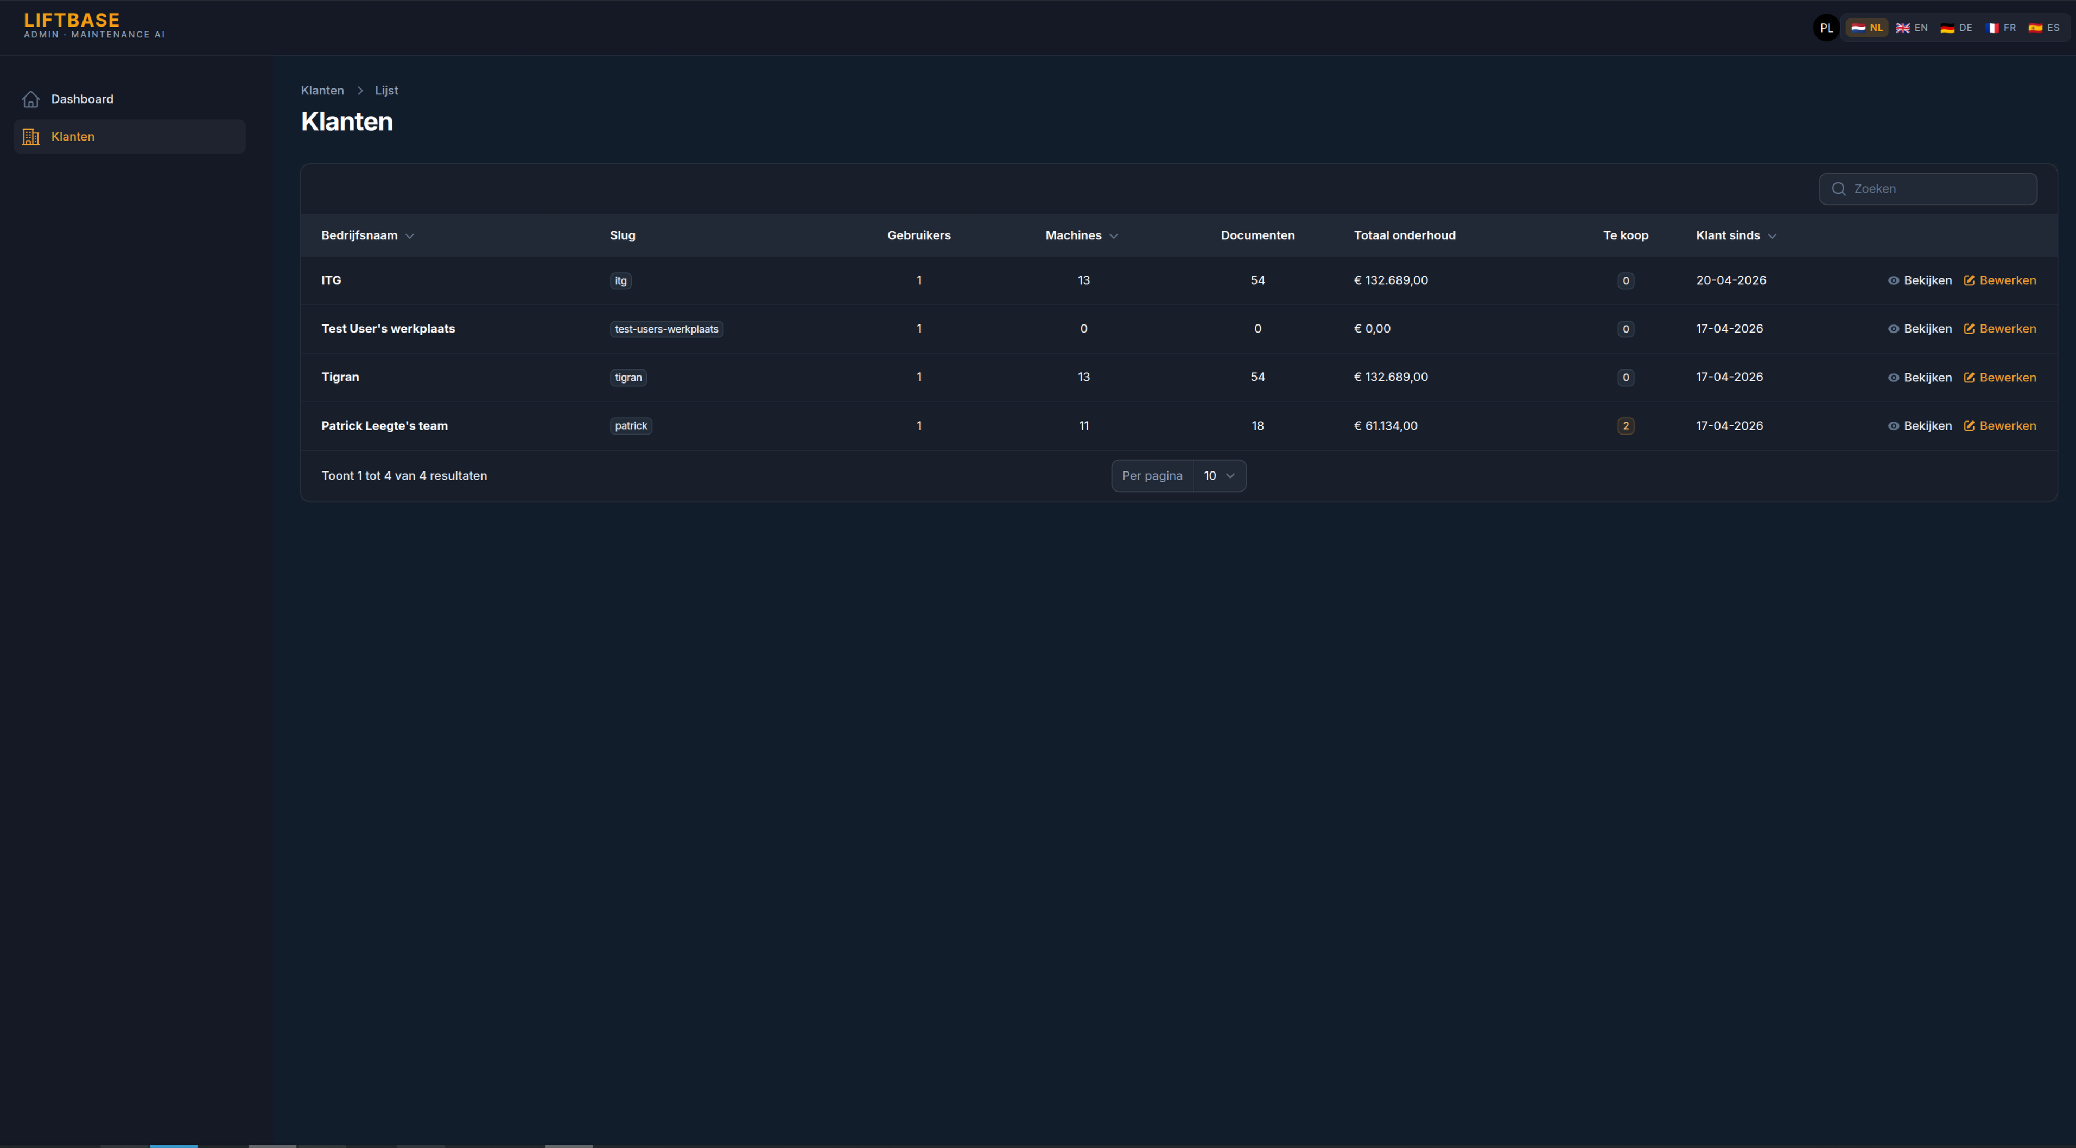Click the Dashboard home icon in the sidebar

coord(30,99)
